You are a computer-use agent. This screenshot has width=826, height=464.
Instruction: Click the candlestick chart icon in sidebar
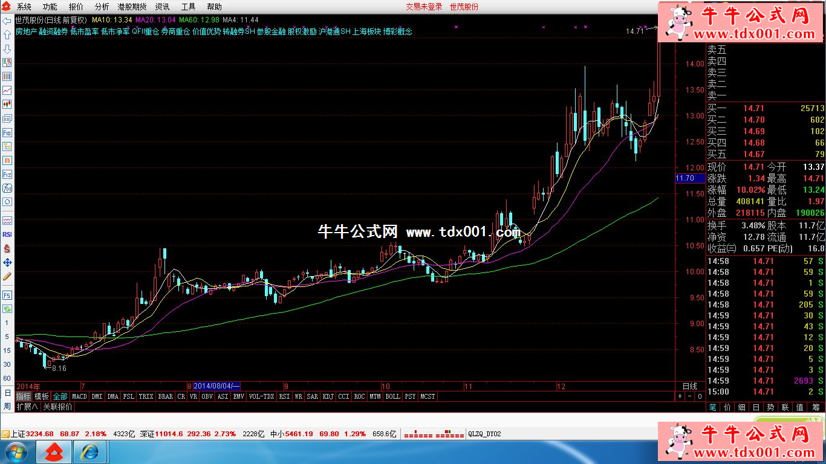(x=7, y=105)
